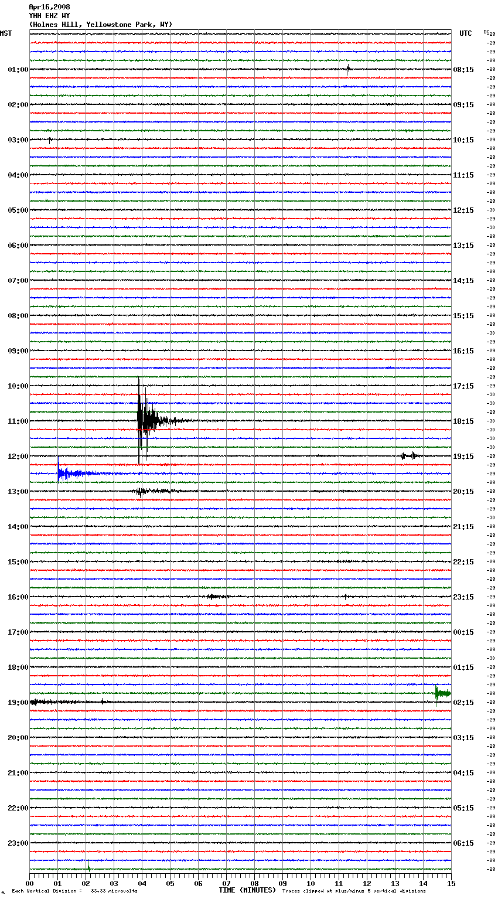Click the MST axis header
Screen dimensions: 498x899
click(6, 33)
